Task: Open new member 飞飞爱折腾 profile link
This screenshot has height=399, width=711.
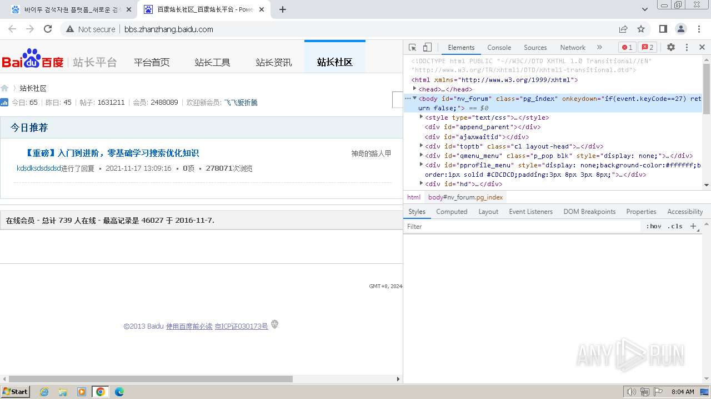Action: tap(241, 103)
